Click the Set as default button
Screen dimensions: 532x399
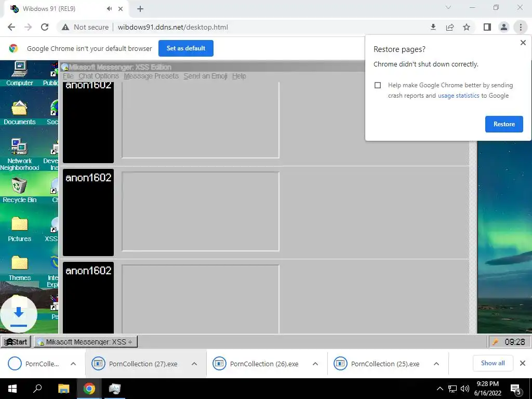(186, 48)
